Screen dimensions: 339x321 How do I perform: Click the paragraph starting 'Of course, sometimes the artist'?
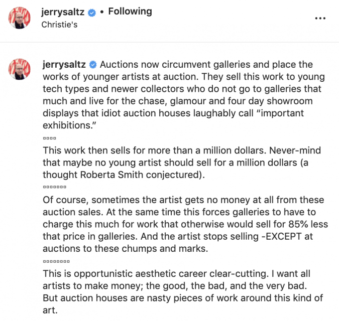click(185, 224)
